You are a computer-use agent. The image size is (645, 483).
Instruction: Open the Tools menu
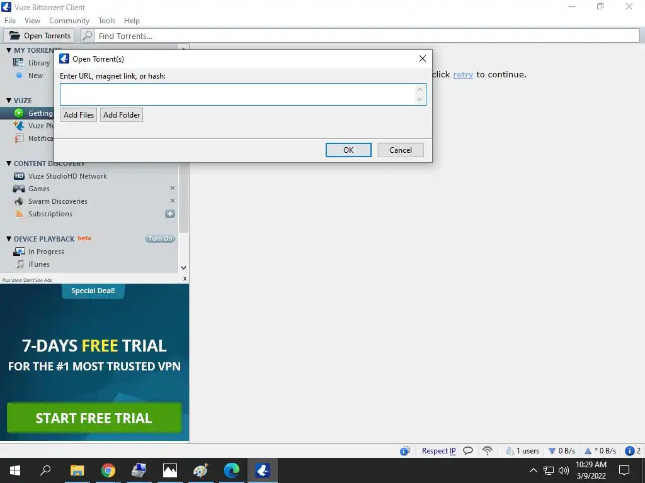click(106, 21)
